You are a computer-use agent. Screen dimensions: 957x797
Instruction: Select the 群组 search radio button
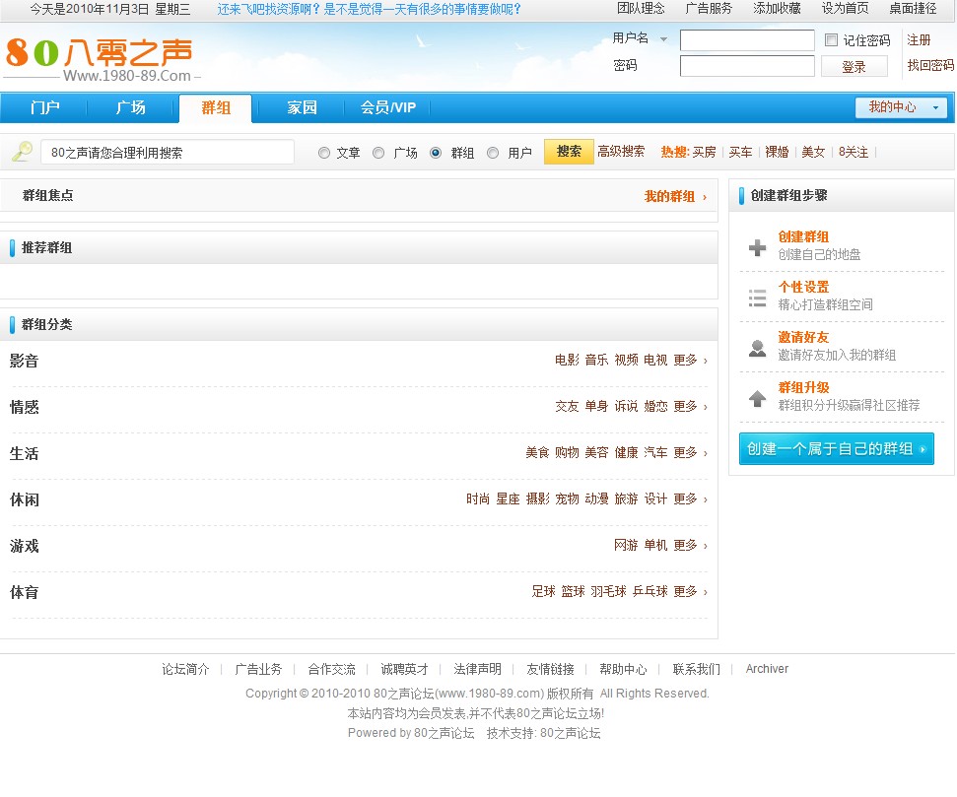pyautogui.click(x=436, y=153)
